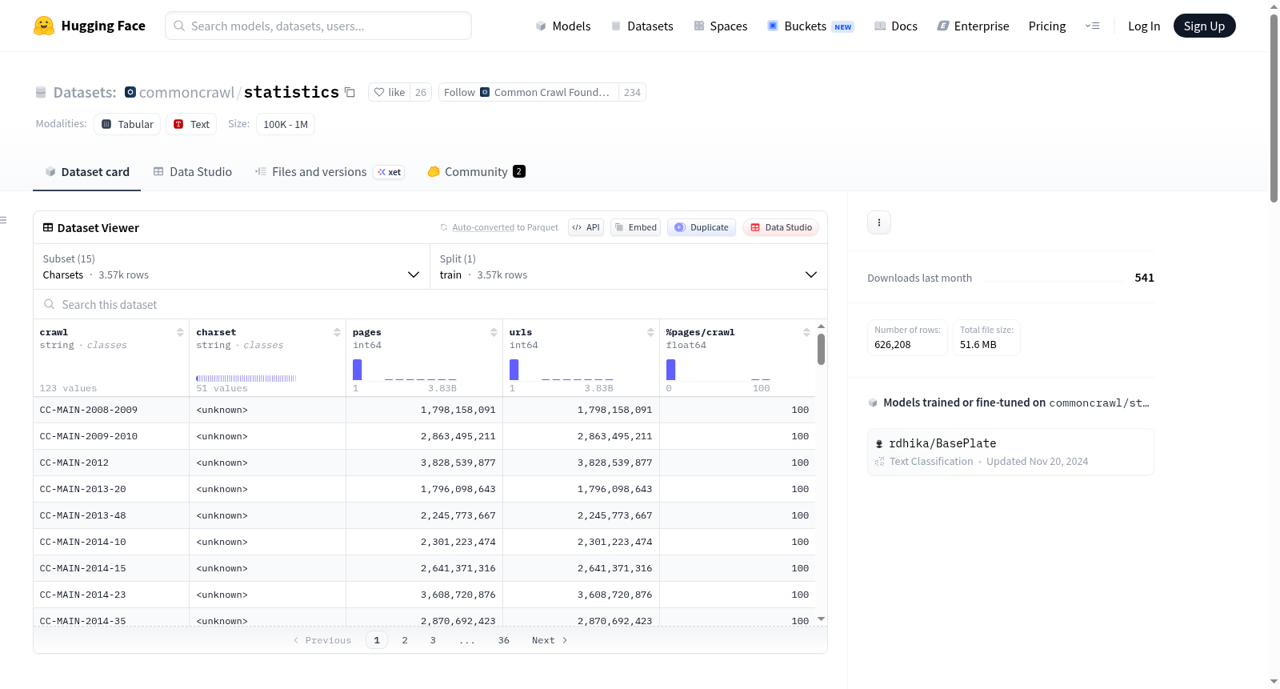This screenshot has height=689, width=1280.
Task: Sort the pages column
Action: coord(494,332)
